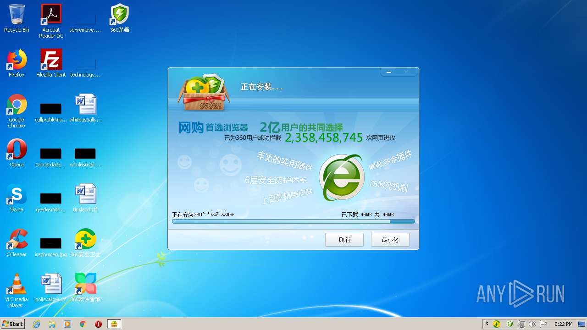This screenshot has height=330, width=587.
Task: Launch Opera from the desktop
Action: (17, 153)
